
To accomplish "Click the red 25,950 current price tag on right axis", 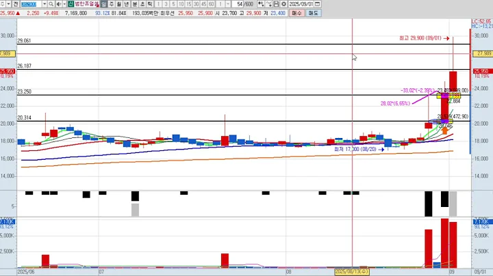I will tap(481, 72).
